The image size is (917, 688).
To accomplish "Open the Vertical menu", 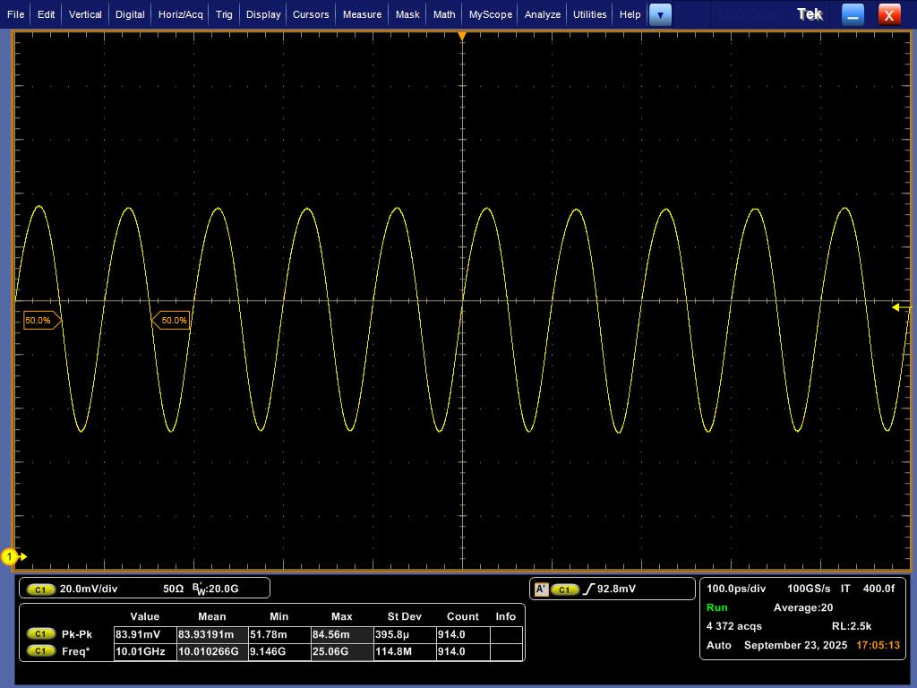I will pyautogui.click(x=85, y=14).
